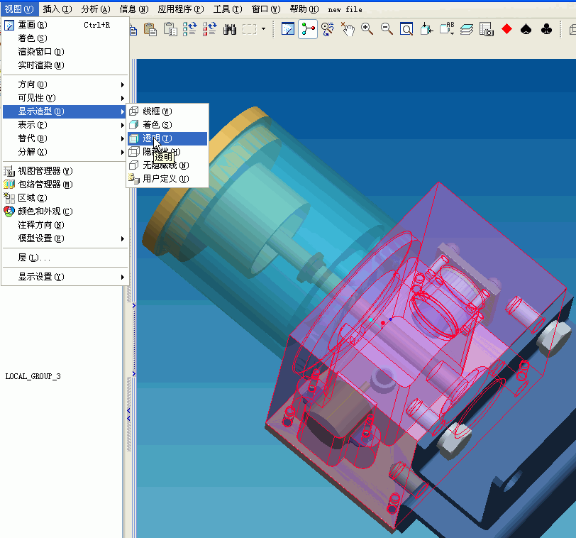
Task: Expand the 表示(P) submenu arrow
Action: pyautogui.click(x=123, y=125)
